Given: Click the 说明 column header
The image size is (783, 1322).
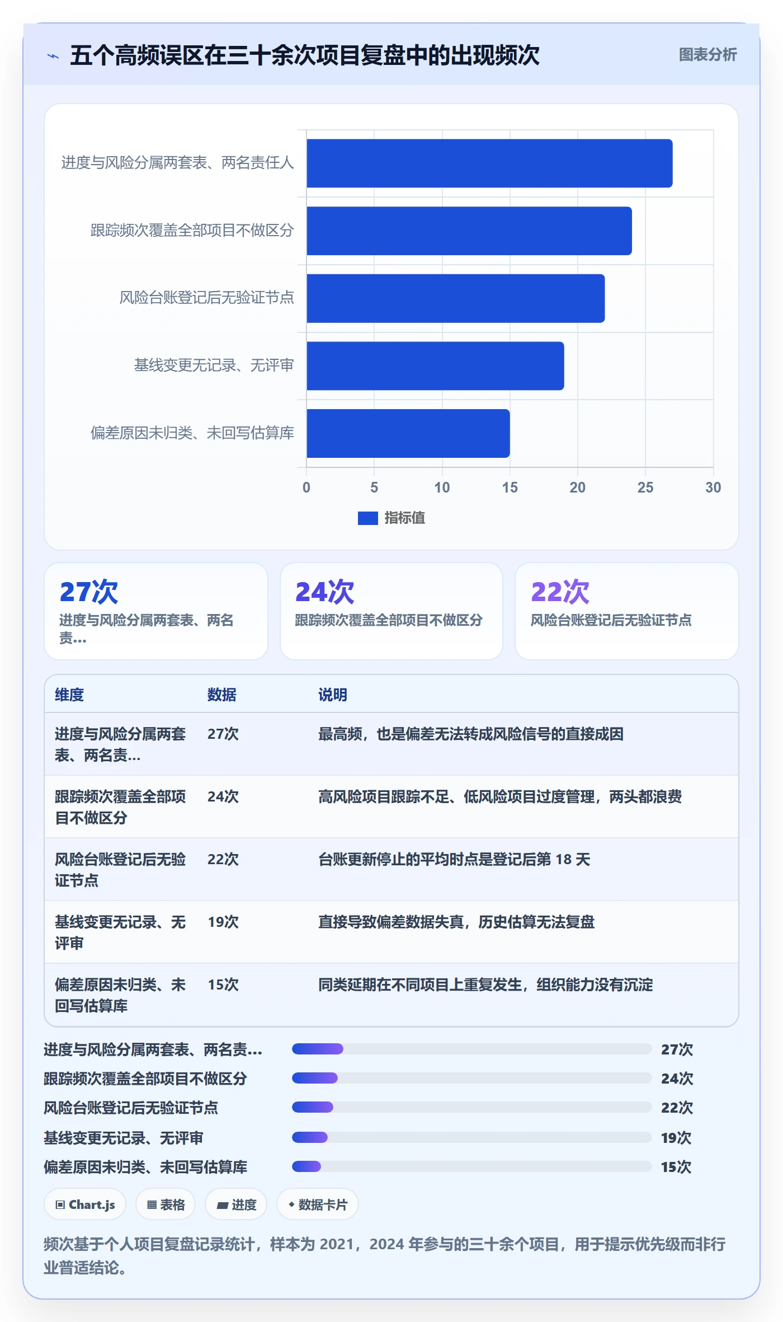Looking at the screenshot, I should click(x=333, y=695).
